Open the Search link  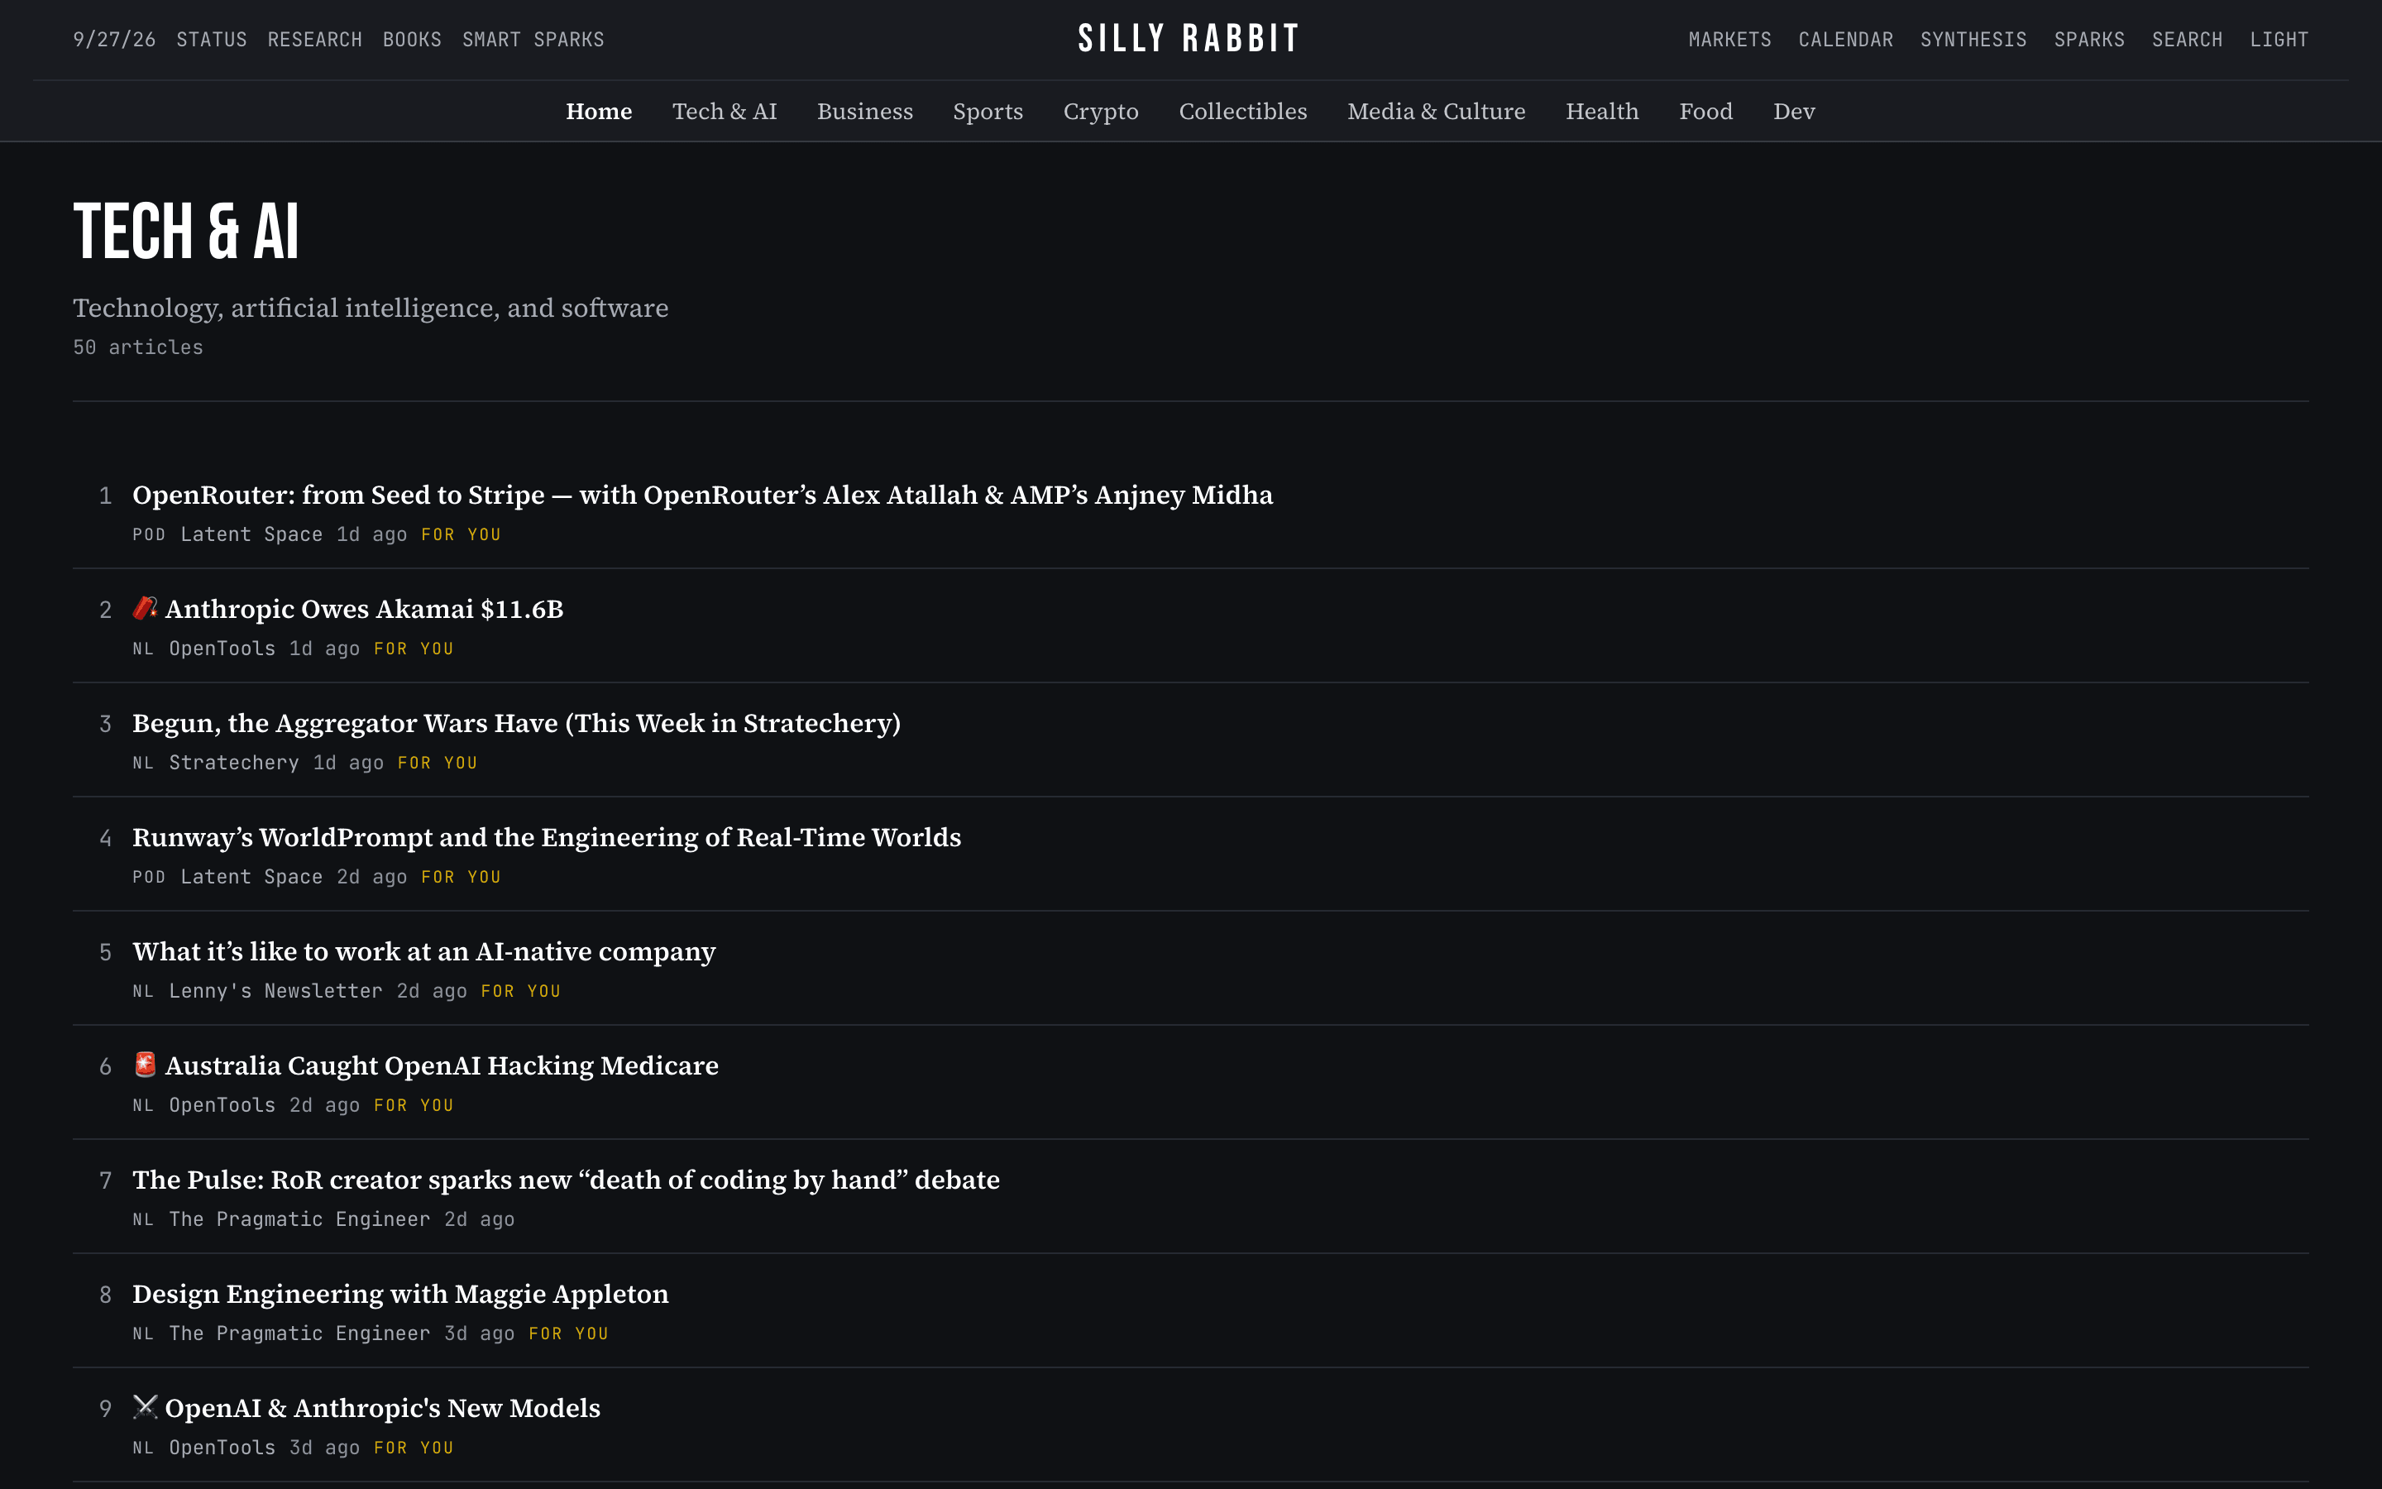coord(2186,40)
